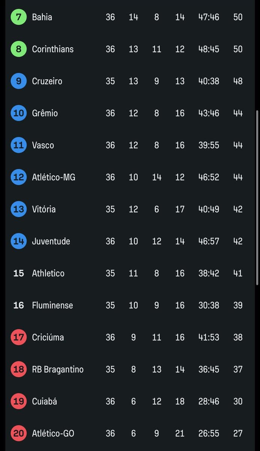Screen dimensions: 260x451
Task: Click the red position 17 badge
Action: (x=18, y=337)
